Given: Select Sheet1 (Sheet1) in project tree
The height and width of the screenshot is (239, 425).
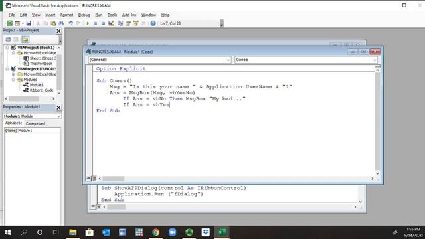Looking at the screenshot, I should click(x=42, y=58).
